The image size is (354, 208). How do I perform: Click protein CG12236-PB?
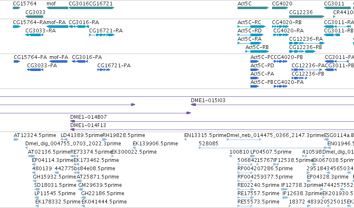(308, 74)
